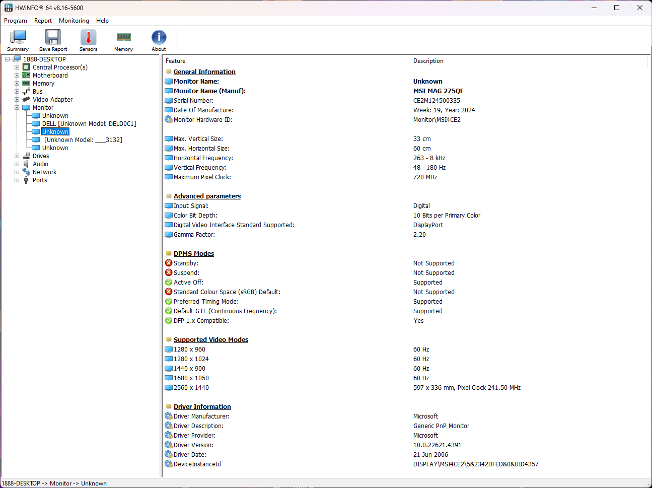Expand the Video Adapter node
Screen dimensions: 652x488
(17, 99)
